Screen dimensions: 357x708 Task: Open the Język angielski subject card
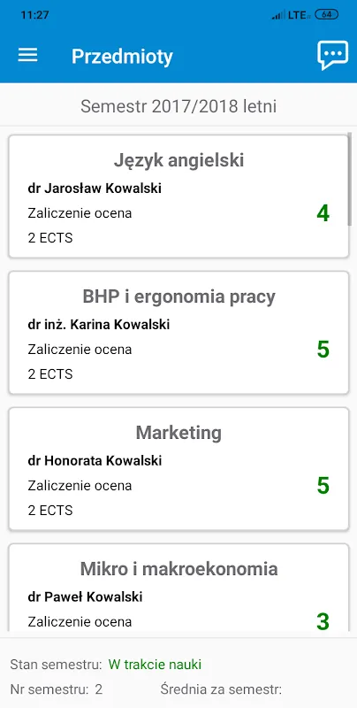179,196
